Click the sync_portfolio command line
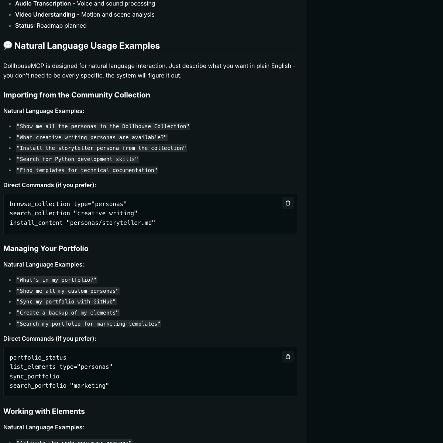 pos(34,377)
